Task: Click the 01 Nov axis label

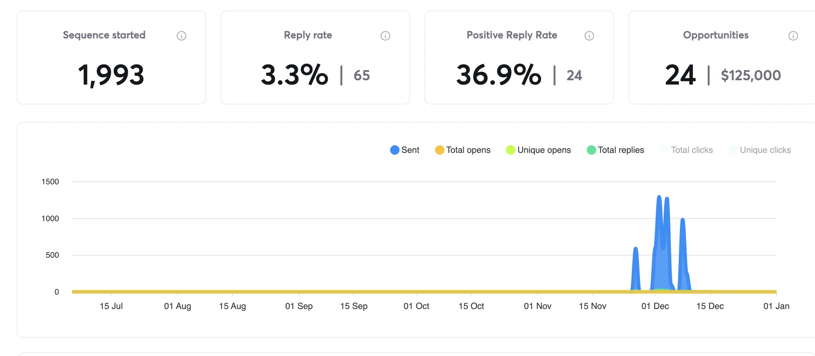Action: [x=538, y=306]
